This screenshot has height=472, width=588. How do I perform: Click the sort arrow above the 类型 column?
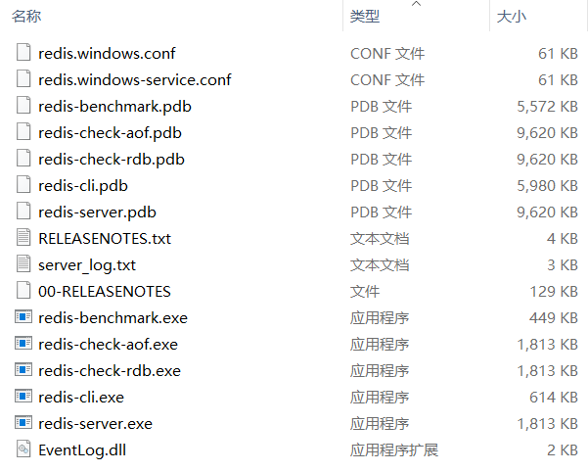(x=417, y=5)
